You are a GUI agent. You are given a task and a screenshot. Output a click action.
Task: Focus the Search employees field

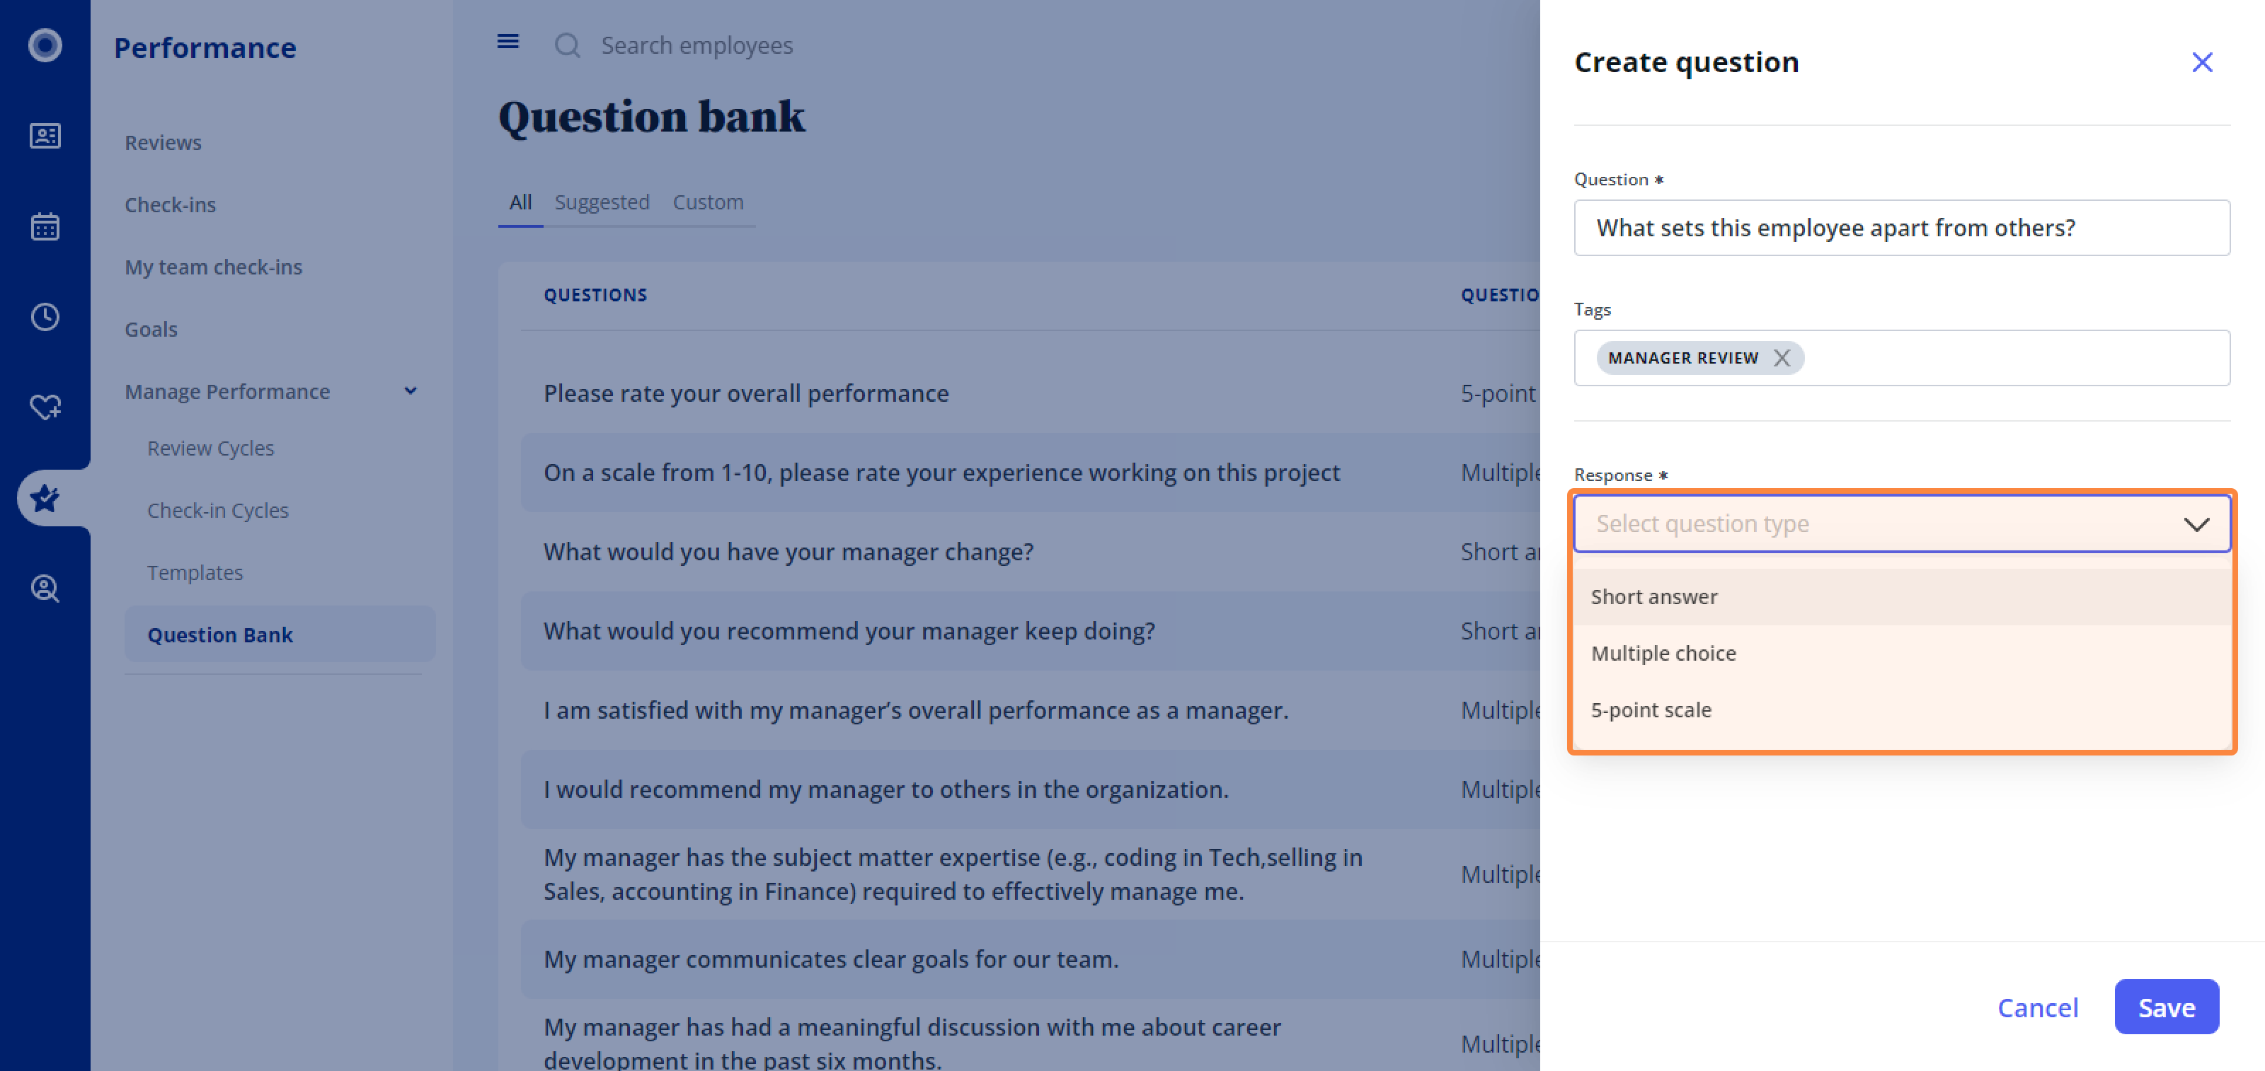pos(696,45)
